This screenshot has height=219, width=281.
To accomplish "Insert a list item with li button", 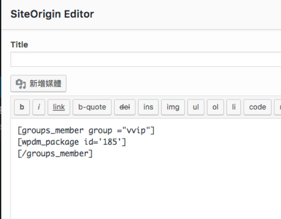I will point(234,107).
